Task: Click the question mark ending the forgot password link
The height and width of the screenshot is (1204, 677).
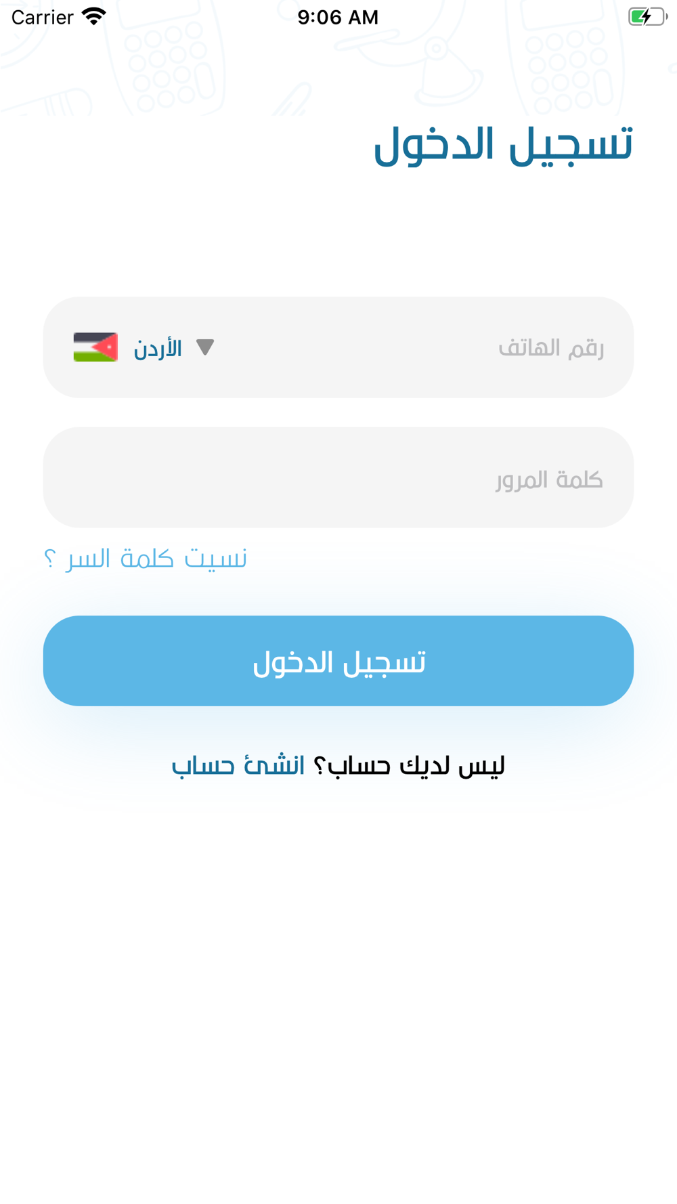Action: (x=49, y=560)
